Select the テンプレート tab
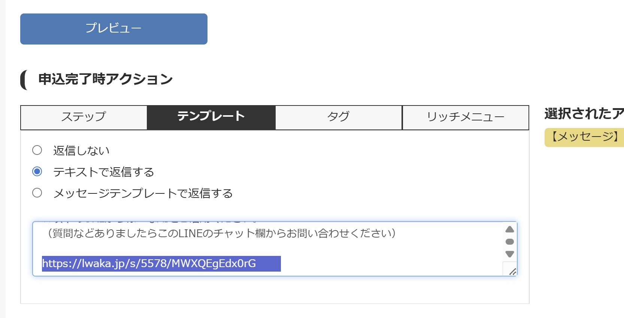 [x=211, y=117]
